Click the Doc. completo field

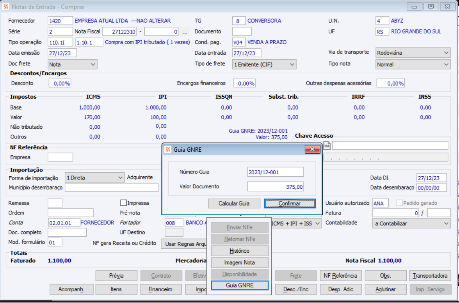[x=67, y=232]
